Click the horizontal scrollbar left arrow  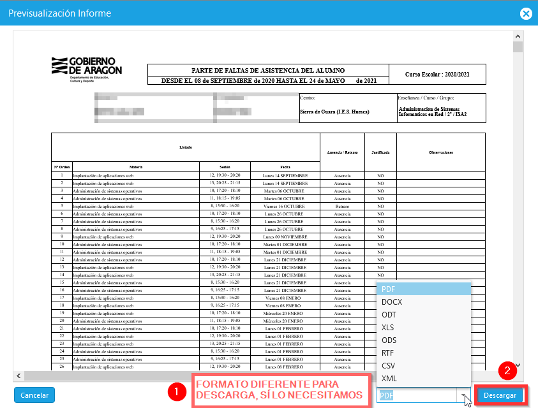[19, 375]
